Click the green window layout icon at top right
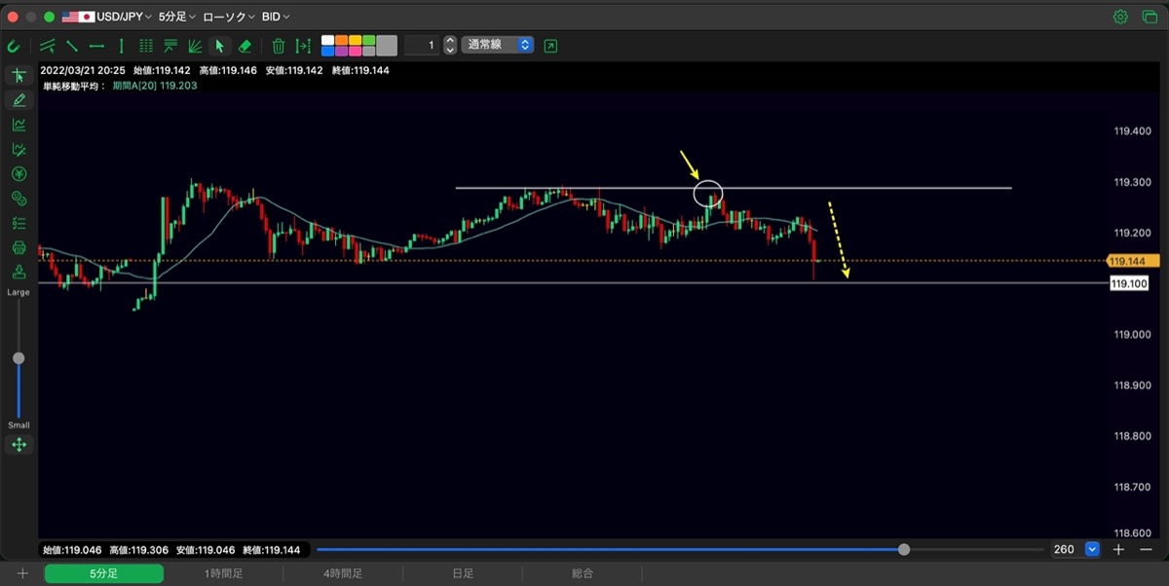The height and width of the screenshot is (586, 1169). tap(1150, 17)
